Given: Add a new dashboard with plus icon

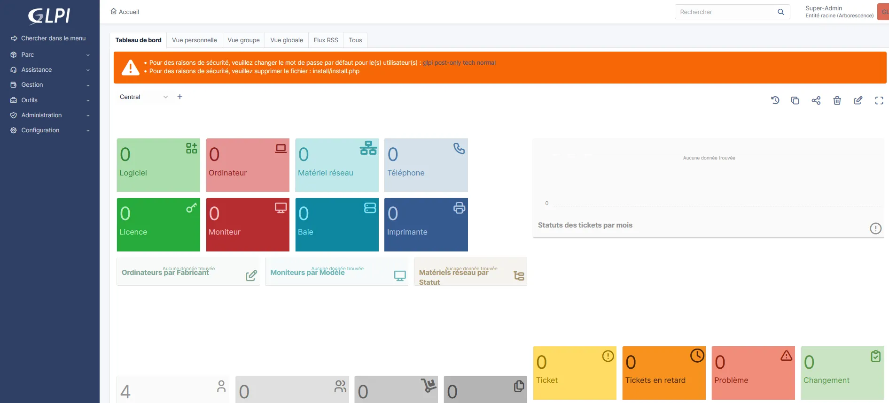Looking at the screenshot, I should [x=179, y=97].
